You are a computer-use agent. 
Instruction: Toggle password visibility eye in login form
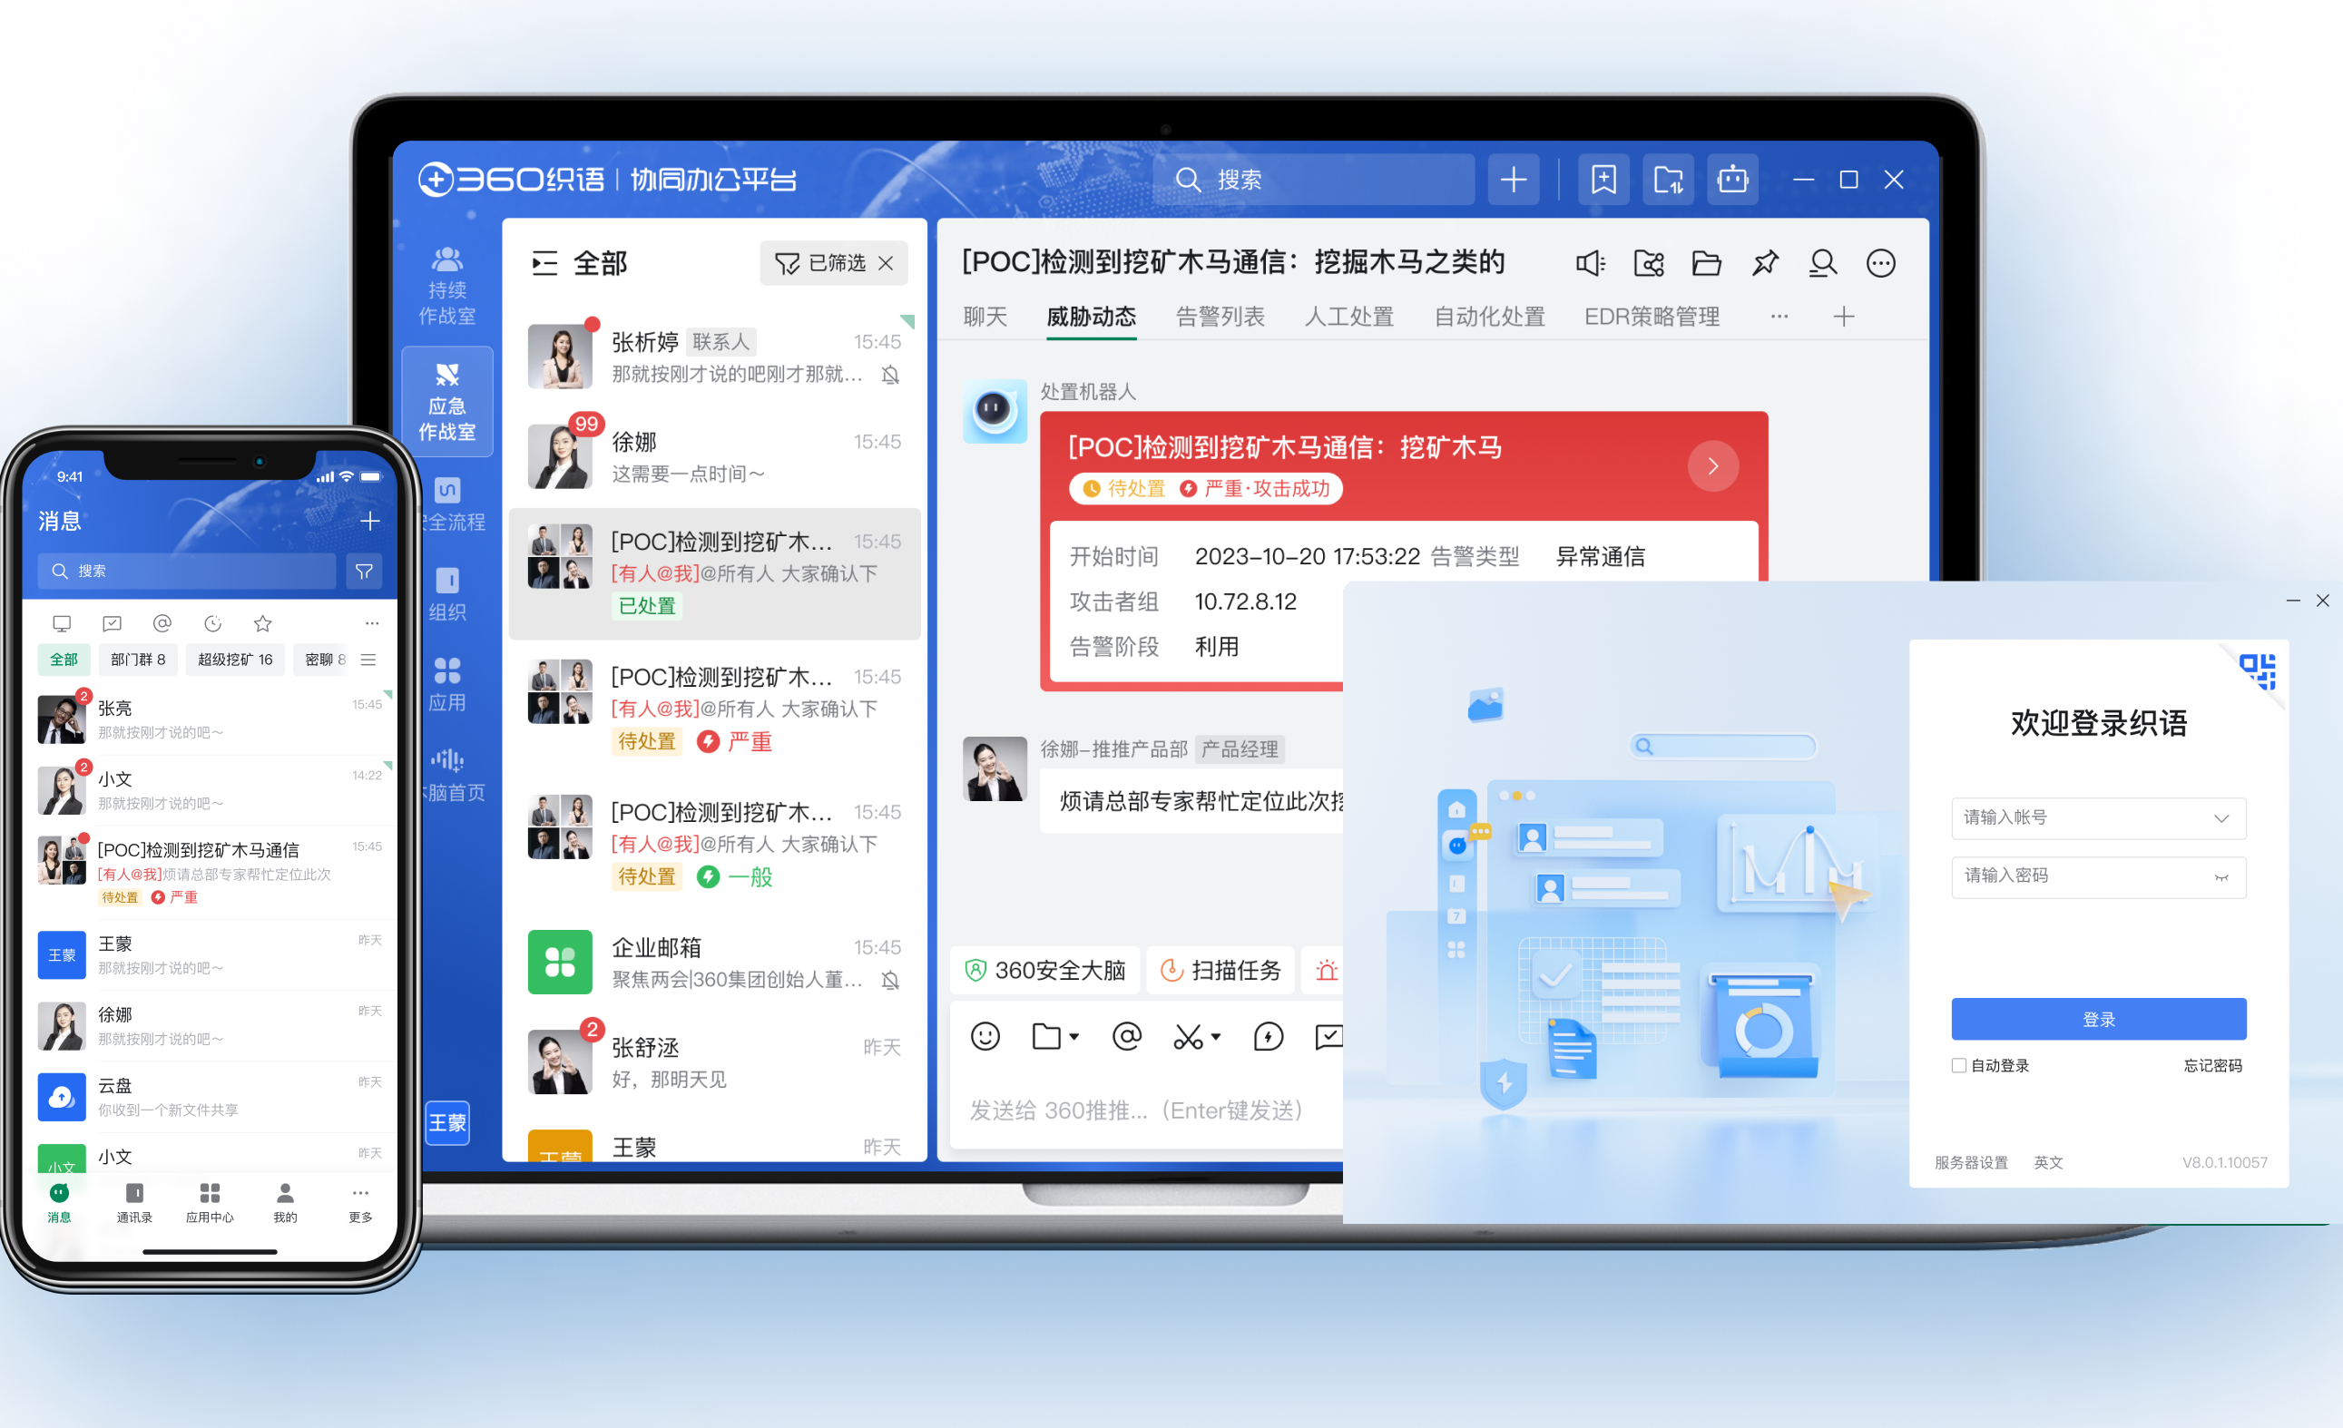coord(2220,876)
